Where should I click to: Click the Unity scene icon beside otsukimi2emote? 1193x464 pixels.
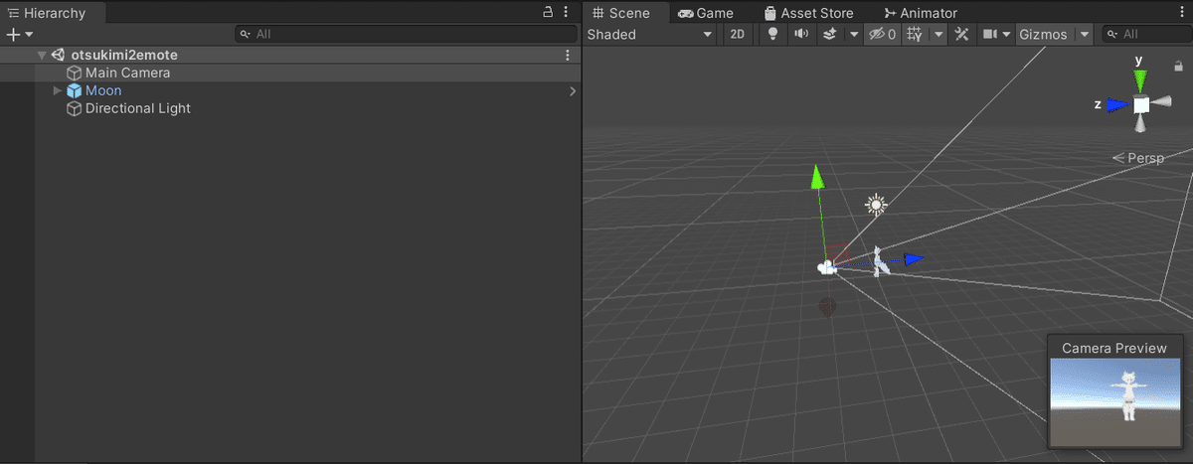click(58, 56)
